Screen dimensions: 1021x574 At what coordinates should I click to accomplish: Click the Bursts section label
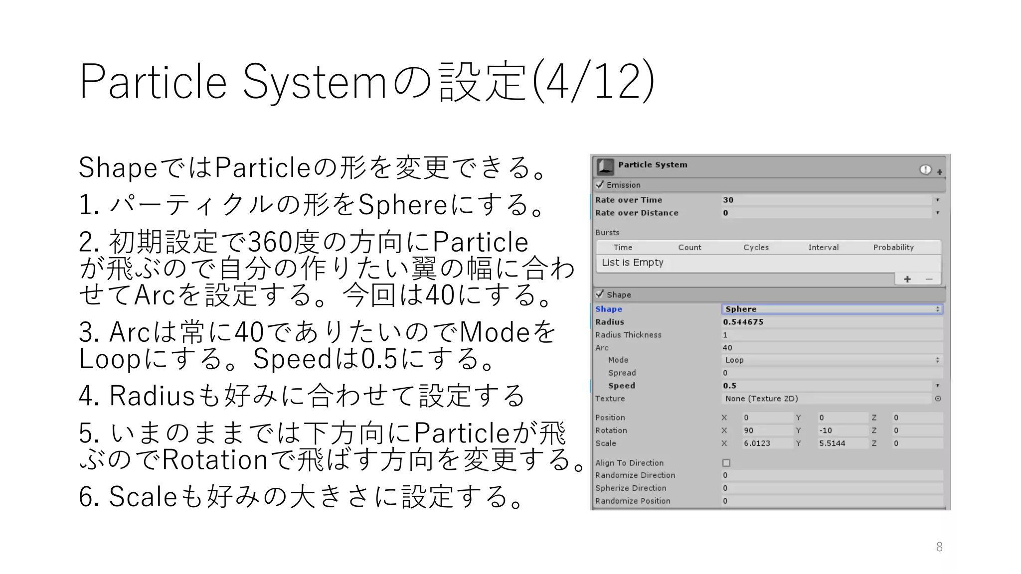pyautogui.click(x=607, y=233)
